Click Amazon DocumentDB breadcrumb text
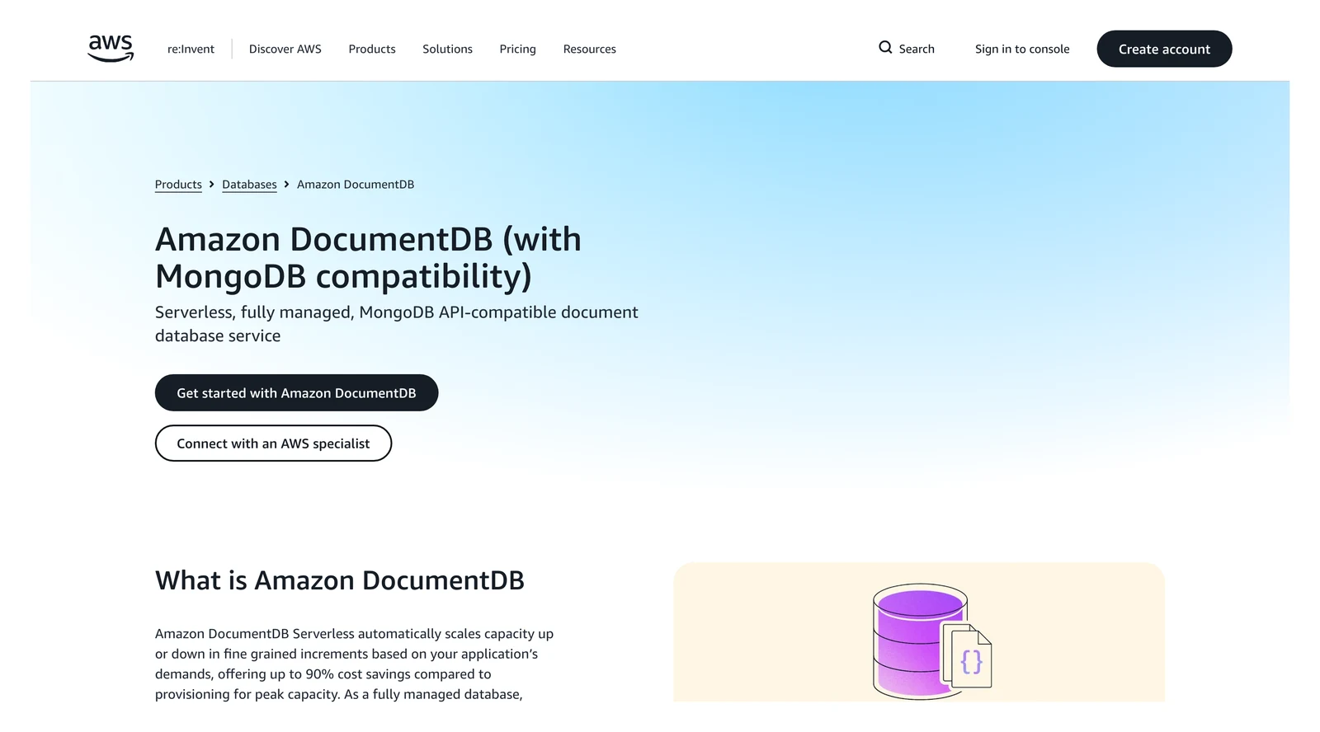 click(x=356, y=185)
